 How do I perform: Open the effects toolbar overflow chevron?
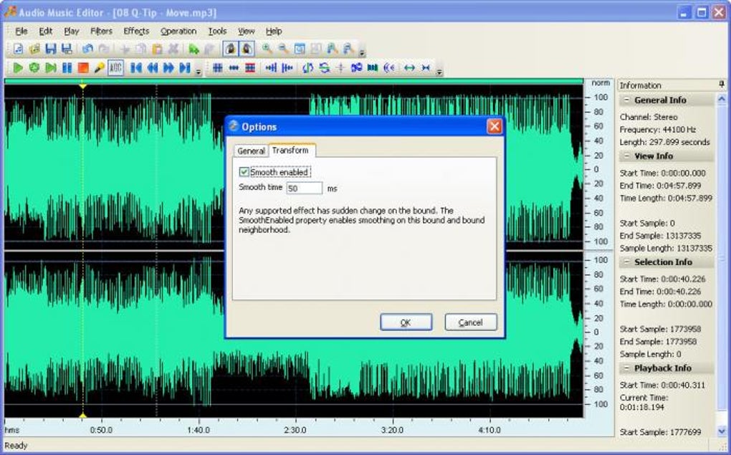(439, 72)
